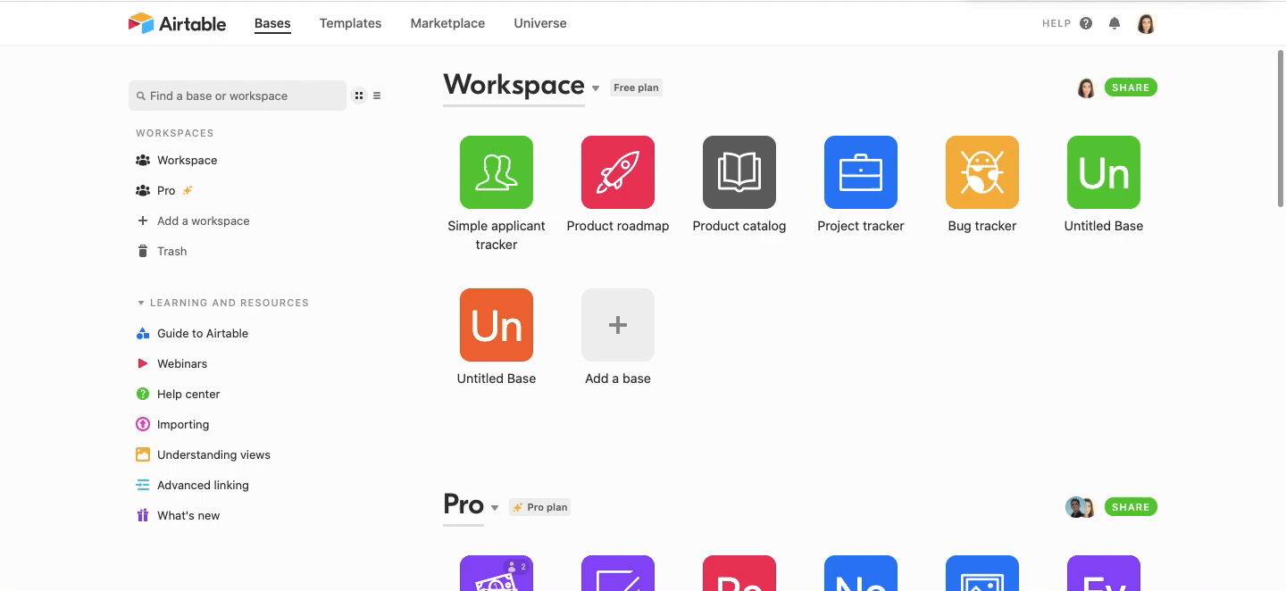Image resolution: width=1286 pixels, height=591 pixels.
Task: Open the Universe tab
Action: click(x=540, y=23)
